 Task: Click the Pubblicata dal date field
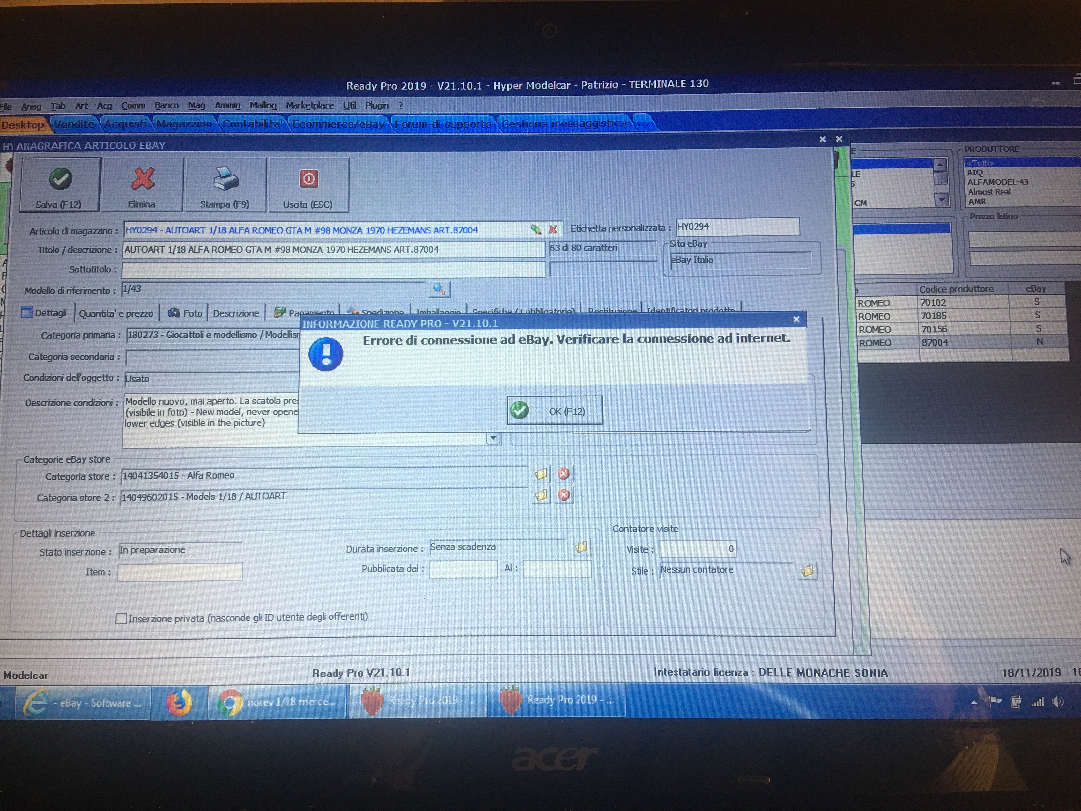[463, 569]
